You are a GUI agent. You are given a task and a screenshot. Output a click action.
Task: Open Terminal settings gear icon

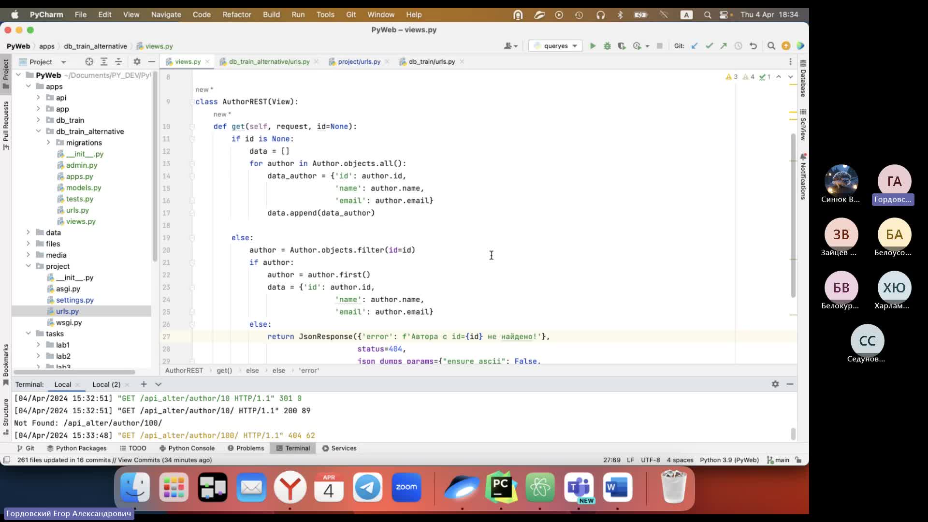(775, 384)
